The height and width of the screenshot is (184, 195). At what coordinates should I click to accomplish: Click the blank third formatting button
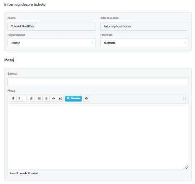(x=24, y=99)
